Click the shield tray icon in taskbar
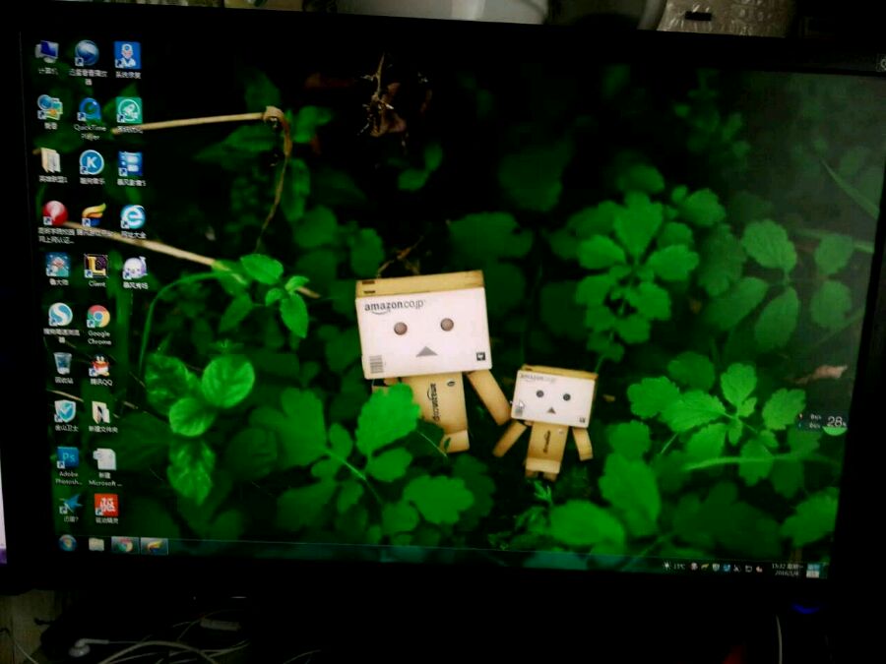 (716, 567)
